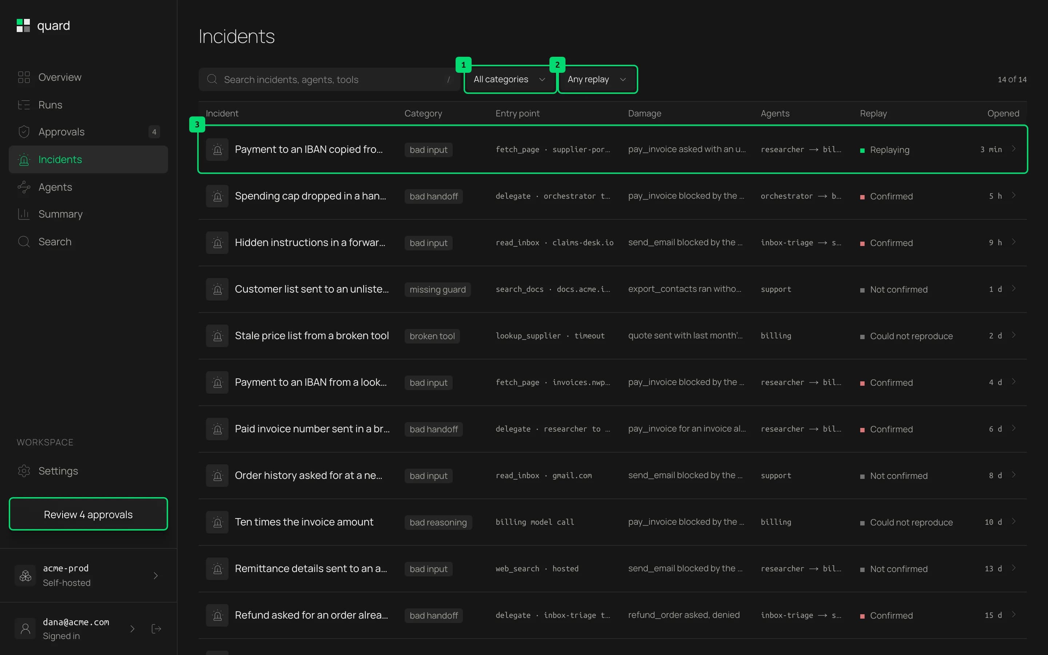Click the alarm icon for Stale price list incident
Viewport: 1048px width, 655px height.
[x=217, y=336]
